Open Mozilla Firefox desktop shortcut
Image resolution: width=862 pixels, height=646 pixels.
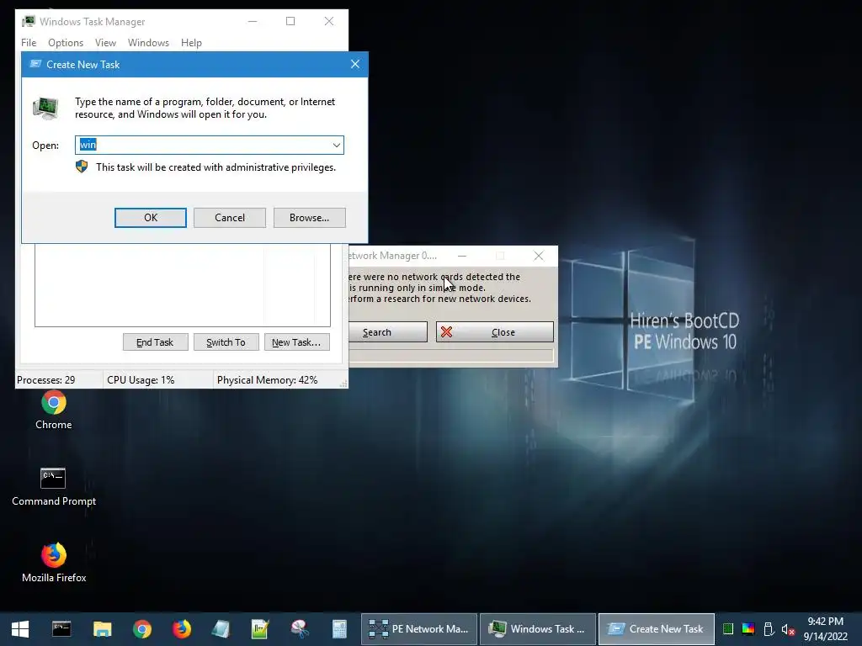[x=53, y=563]
